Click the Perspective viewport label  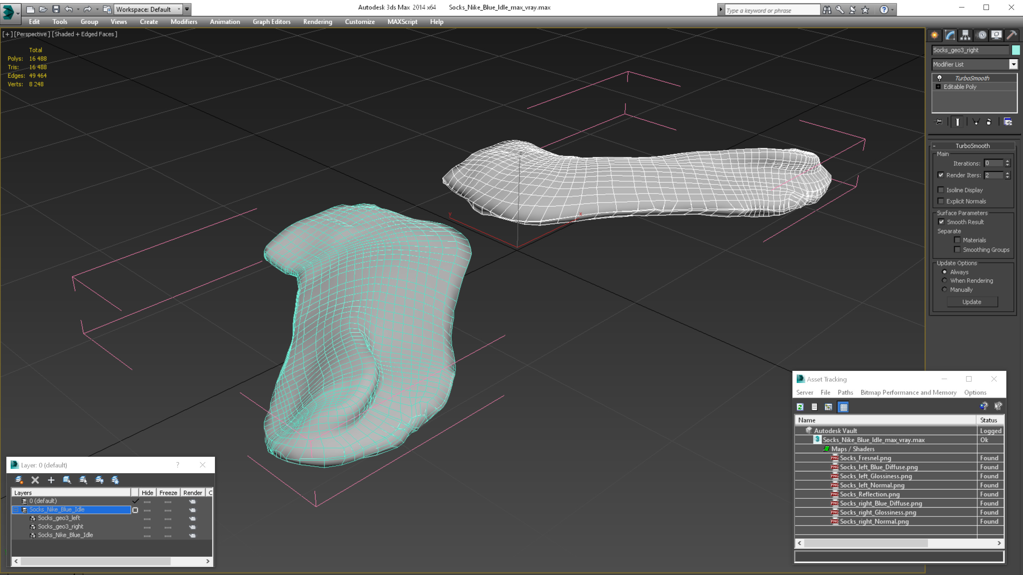point(32,34)
